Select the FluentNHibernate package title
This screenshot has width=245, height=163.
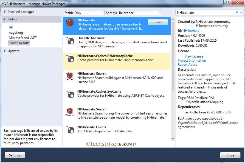coord(91,38)
